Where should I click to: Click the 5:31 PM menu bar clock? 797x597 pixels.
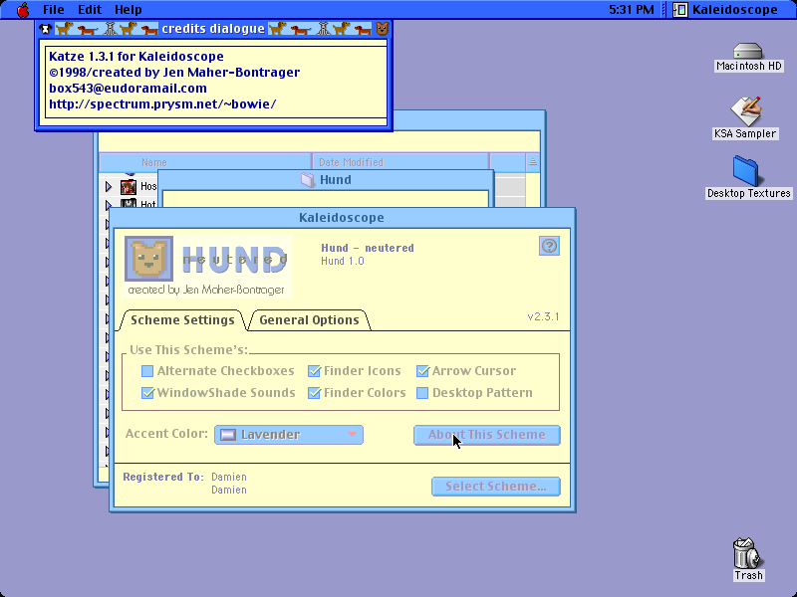(632, 10)
